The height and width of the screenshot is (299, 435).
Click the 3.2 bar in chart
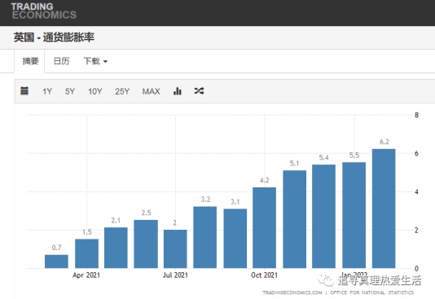tap(204, 237)
